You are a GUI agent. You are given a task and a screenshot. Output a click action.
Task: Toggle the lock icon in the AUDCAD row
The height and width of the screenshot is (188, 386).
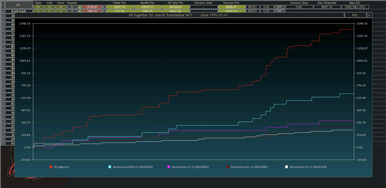[80, 11]
